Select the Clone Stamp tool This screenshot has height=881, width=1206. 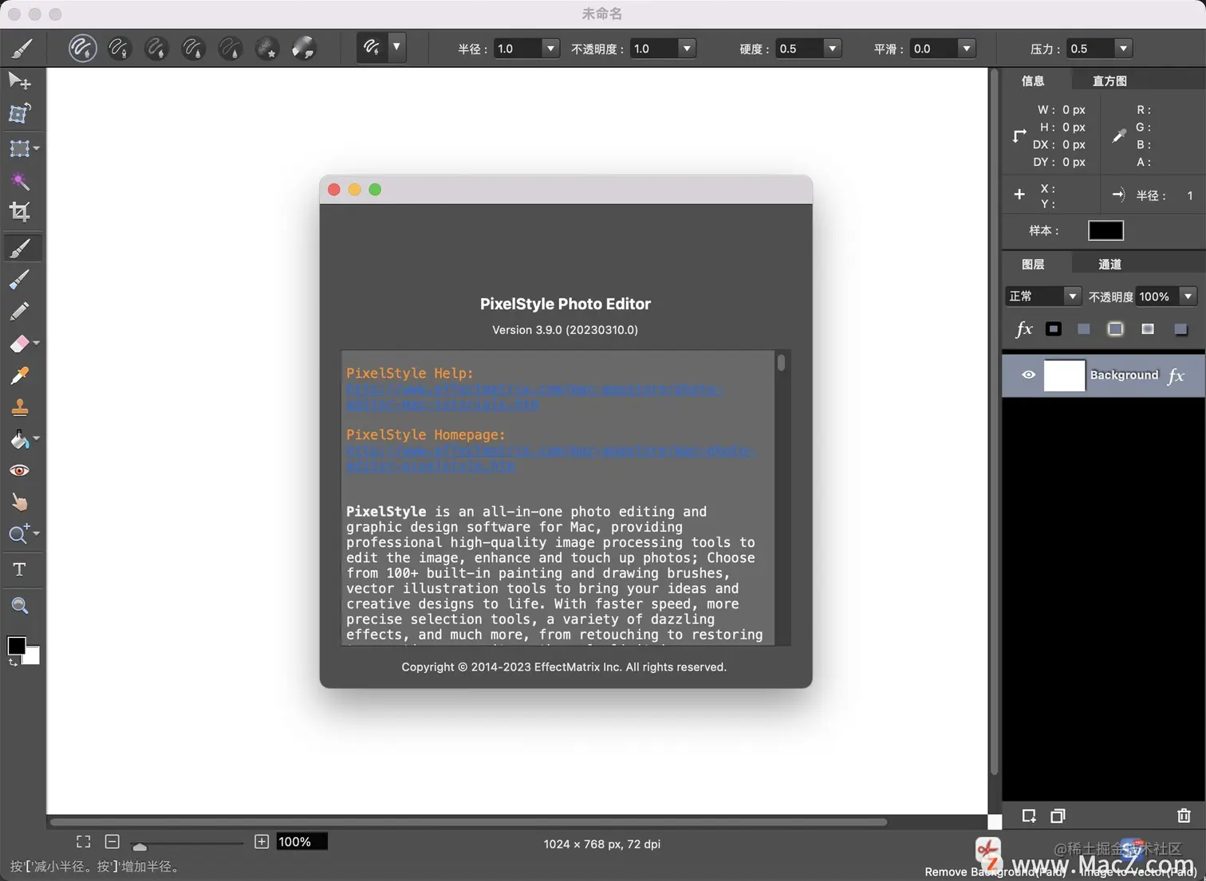click(x=19, y=407)
